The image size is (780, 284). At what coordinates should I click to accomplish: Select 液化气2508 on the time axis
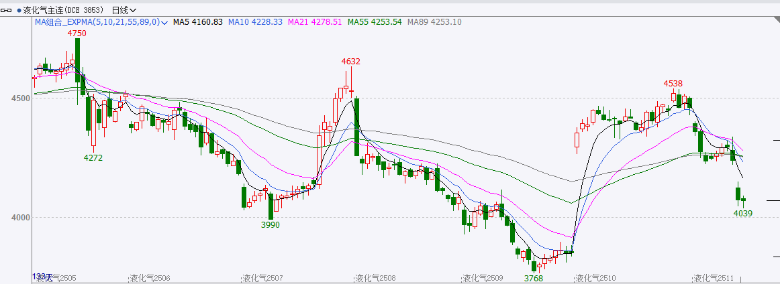375,278
